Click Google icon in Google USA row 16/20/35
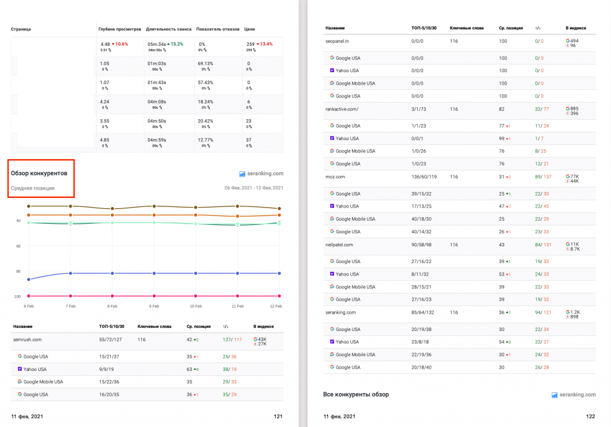 pyautogui.click(x=20, y=394)
